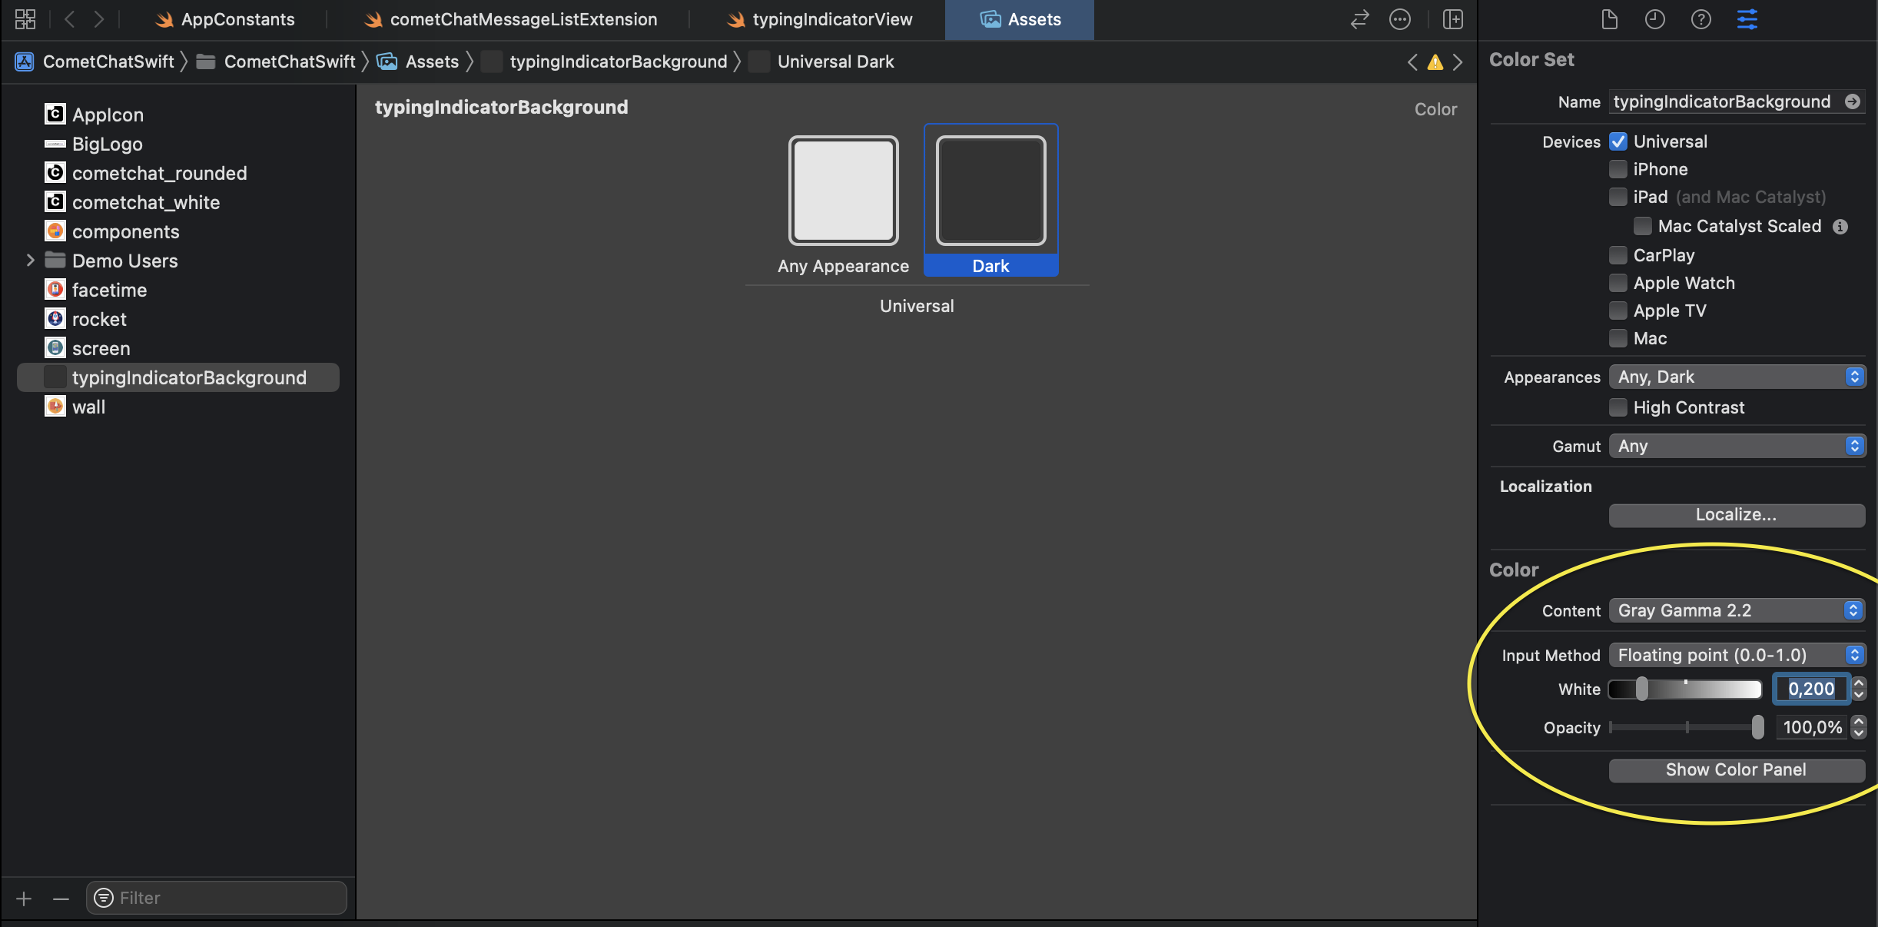Click the minus button to remove asset
This screenshot has width=1878, height=927.
[x=61, y=898]
